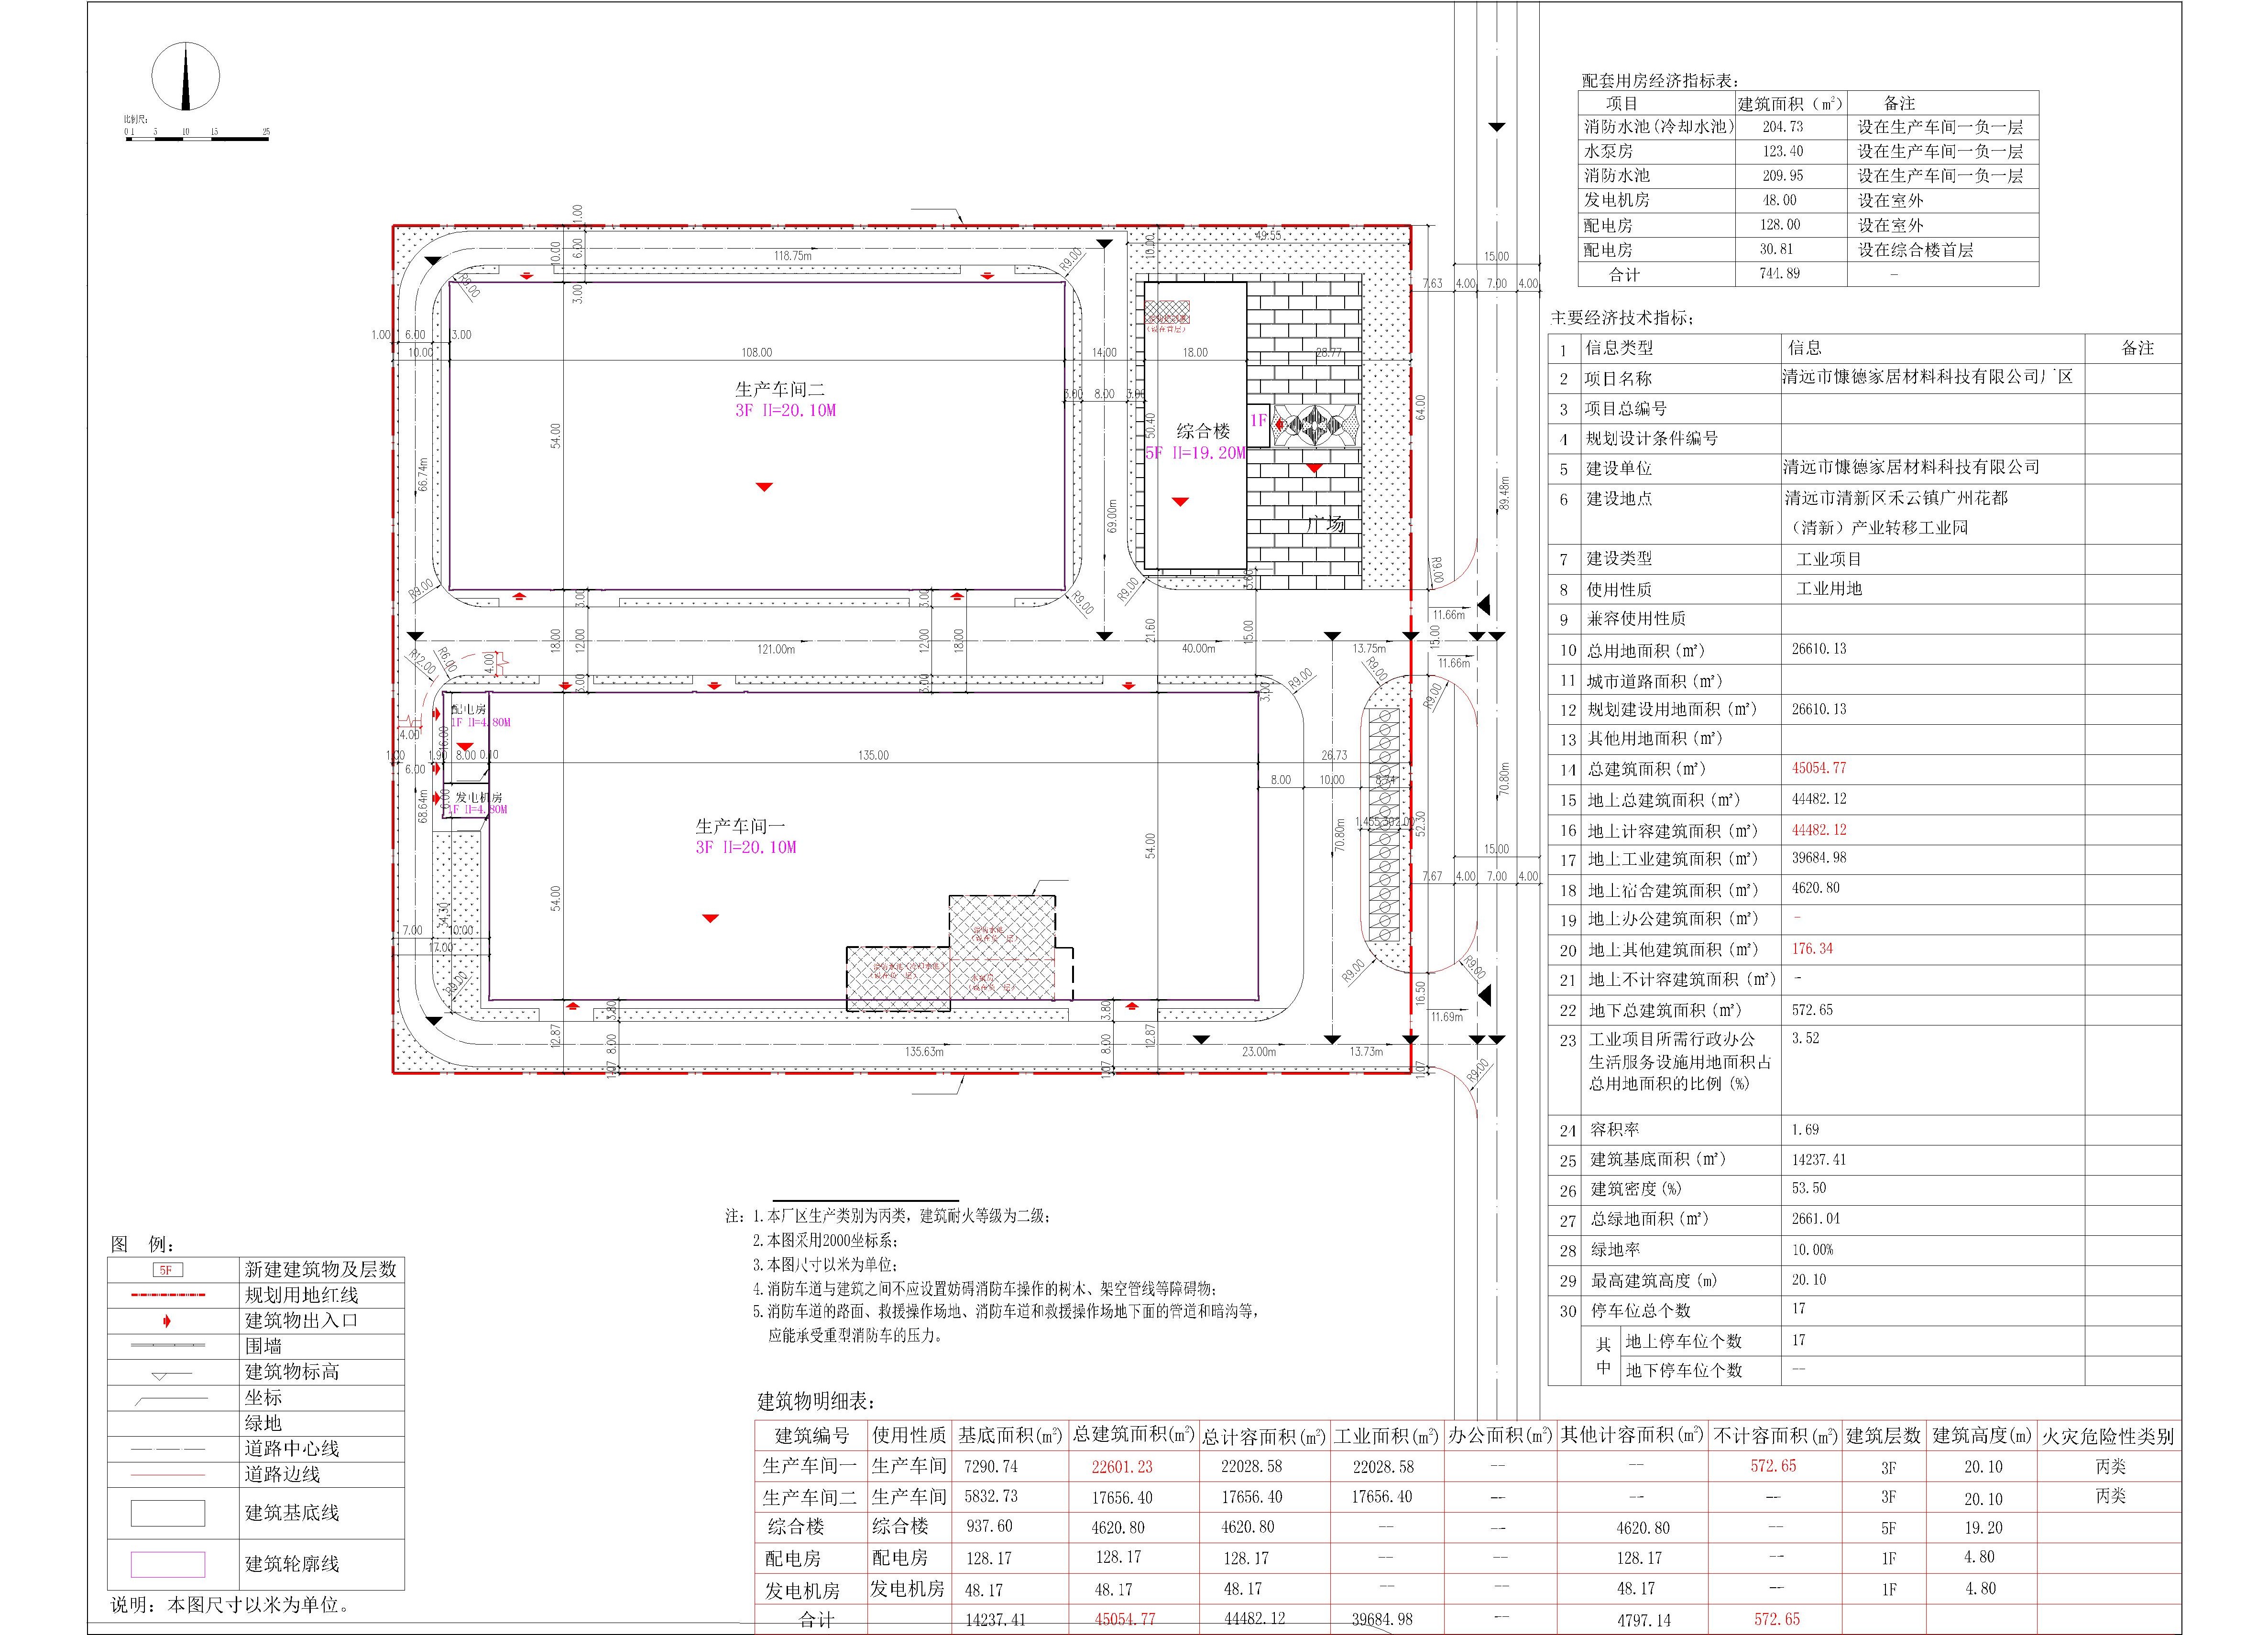Click the north arrow compass symbol
Screen dimensions: 2268x1635
pyautogui.click(x=186, y=76)
